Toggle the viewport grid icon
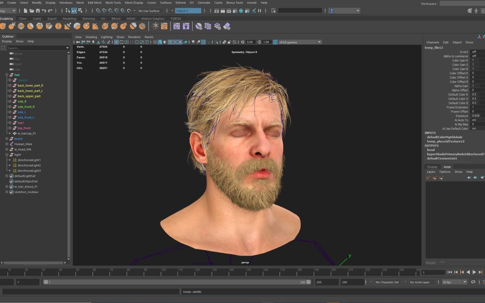 pyautogui.click(x=116, y=42)
